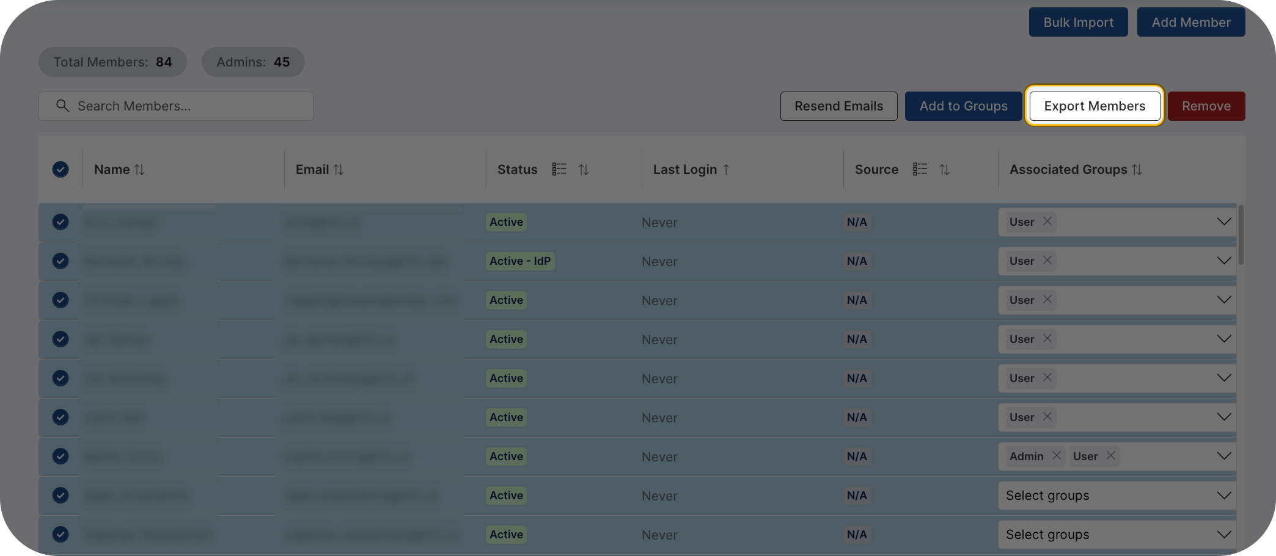Sort by the Last Login arrow

[x=725, y=169]
